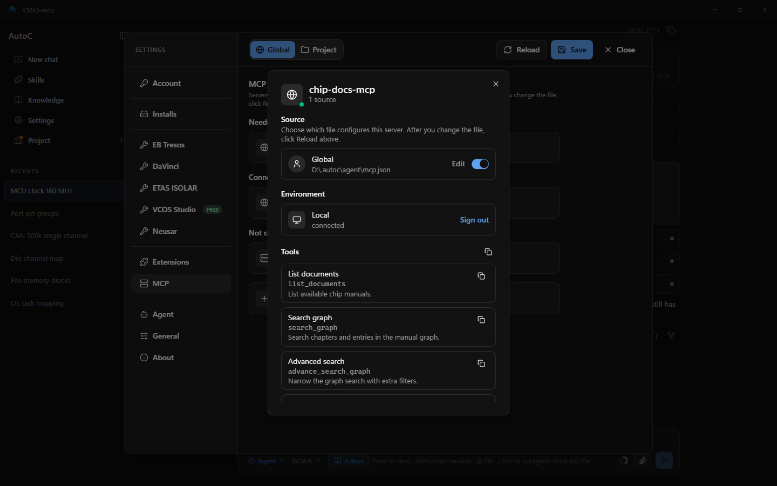Reload the MCP configuration
The width and height of the screenshot is (777, 486).
click(x=521, y=50)
